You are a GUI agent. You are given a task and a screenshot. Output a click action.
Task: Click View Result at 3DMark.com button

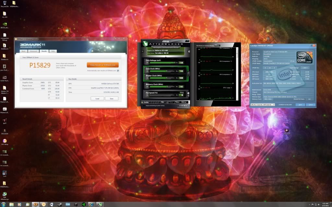pyautogui.click(x=103, y=65)
